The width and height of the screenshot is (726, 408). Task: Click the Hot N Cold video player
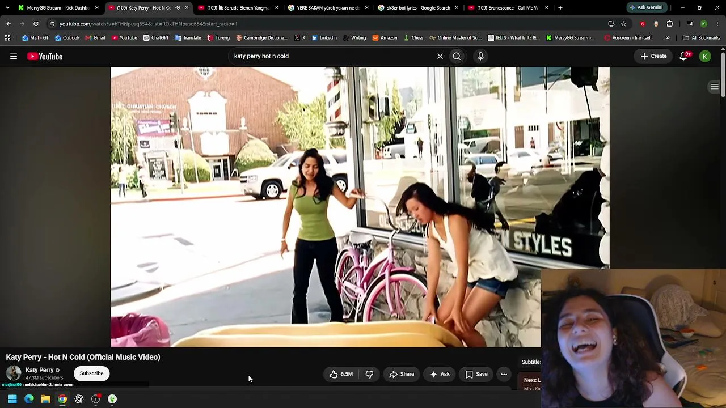[360, 207]
